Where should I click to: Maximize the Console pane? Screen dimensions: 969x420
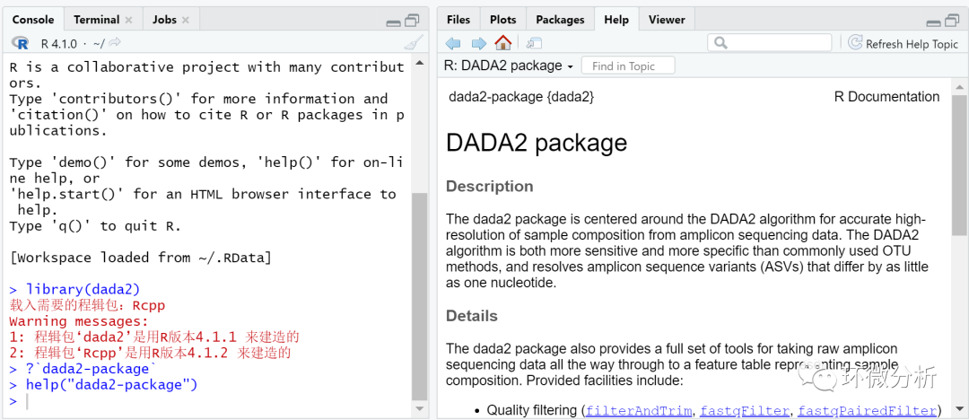412,21
